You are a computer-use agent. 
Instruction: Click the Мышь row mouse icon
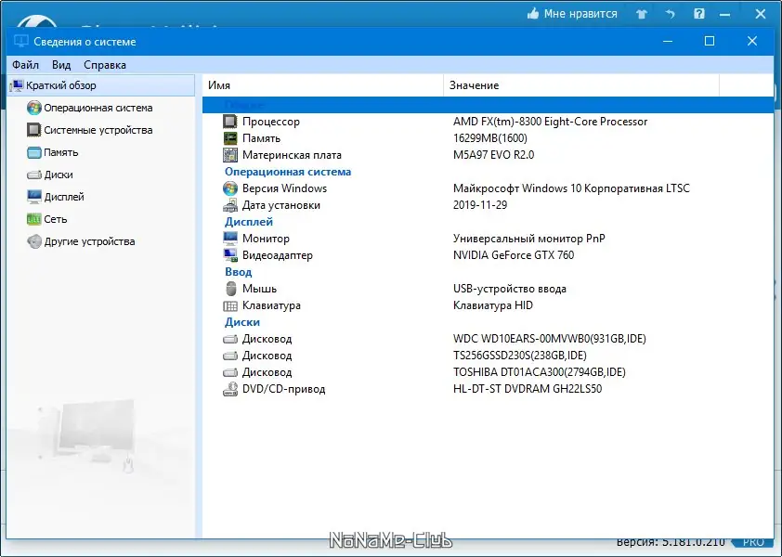point(230,289)
